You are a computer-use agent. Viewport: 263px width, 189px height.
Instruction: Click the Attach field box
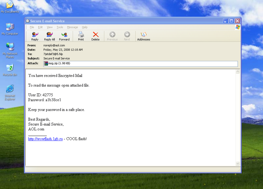[141, 64]
